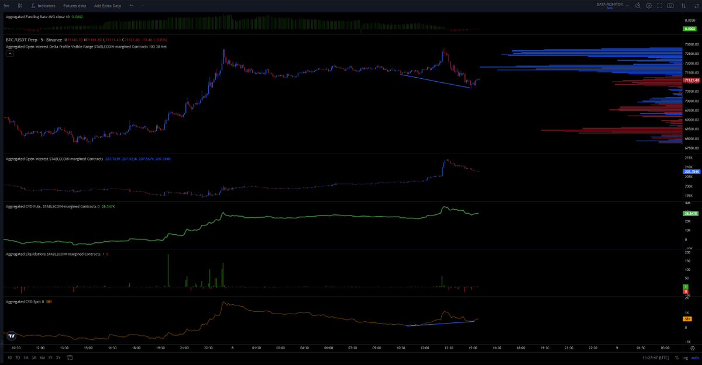Expand the Data Monitor layout dropdown

[x=627, y=5]
